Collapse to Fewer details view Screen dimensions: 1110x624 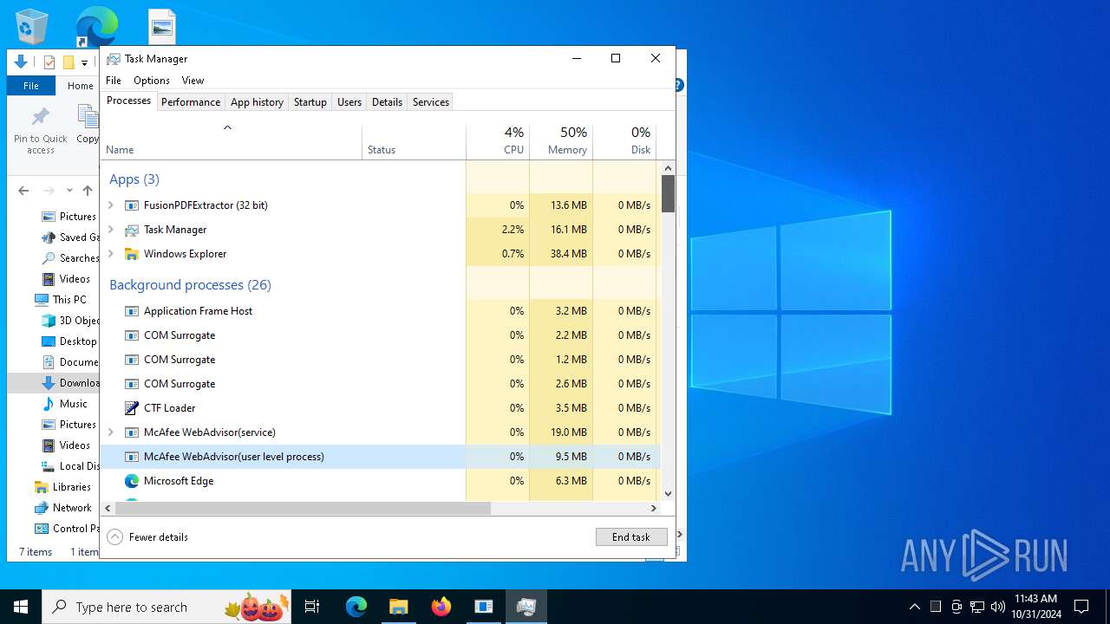147,537
